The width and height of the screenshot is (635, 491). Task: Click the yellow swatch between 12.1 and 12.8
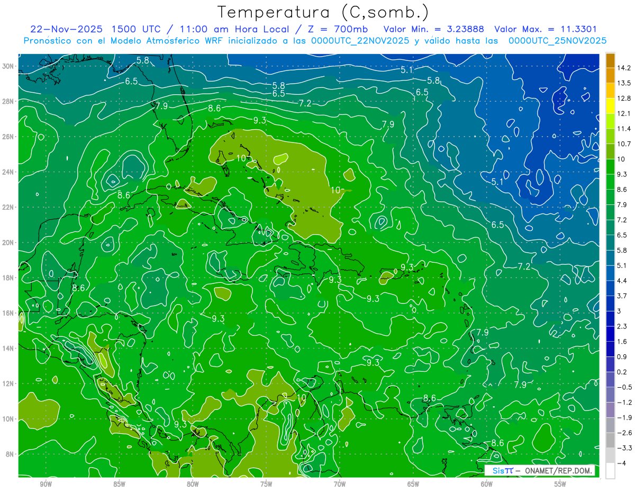pyautogui.click(x=610, y=106)
